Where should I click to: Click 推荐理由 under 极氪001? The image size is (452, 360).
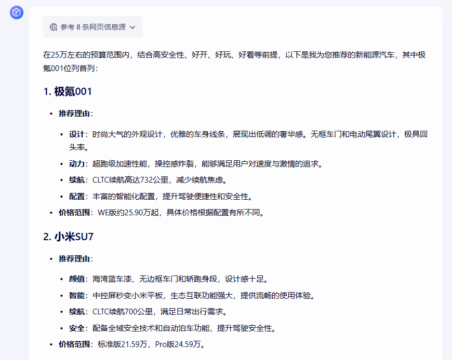pyautogui.click(x=74, y=114)
